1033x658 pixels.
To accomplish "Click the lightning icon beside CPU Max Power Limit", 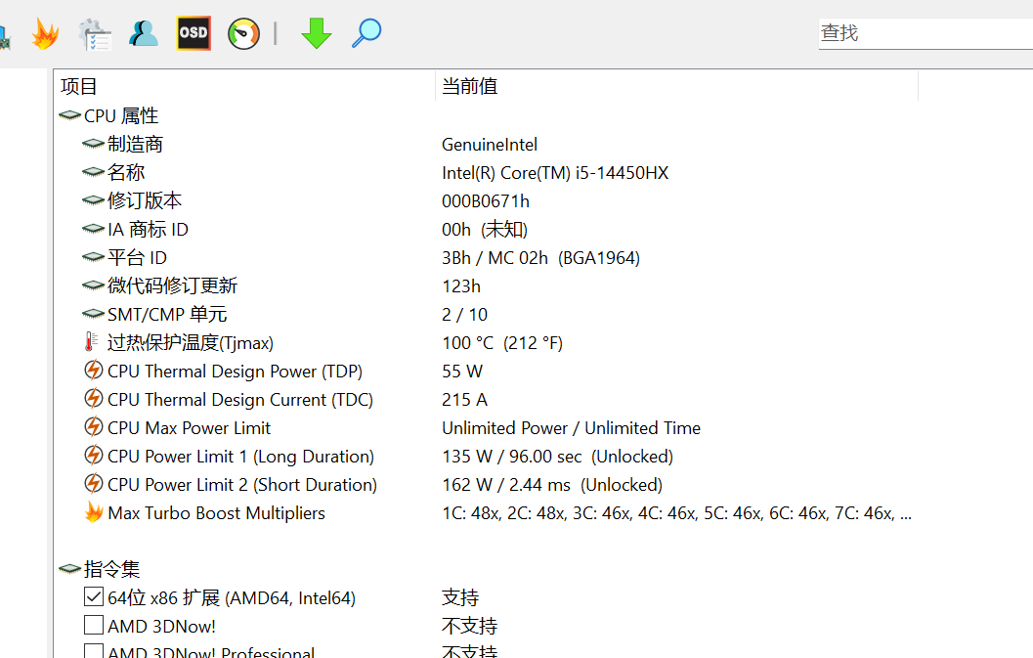I will pyautogui.click(x=94, y=426).
